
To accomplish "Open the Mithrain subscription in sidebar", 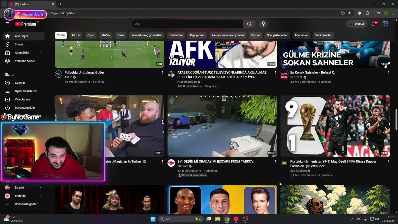I will point(24,196).
